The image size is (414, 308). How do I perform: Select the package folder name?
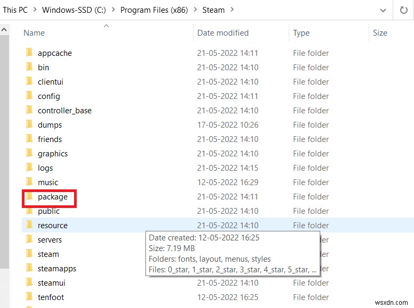click(x=53, y=197)
